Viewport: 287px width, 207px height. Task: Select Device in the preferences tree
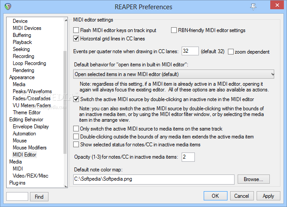20,21
